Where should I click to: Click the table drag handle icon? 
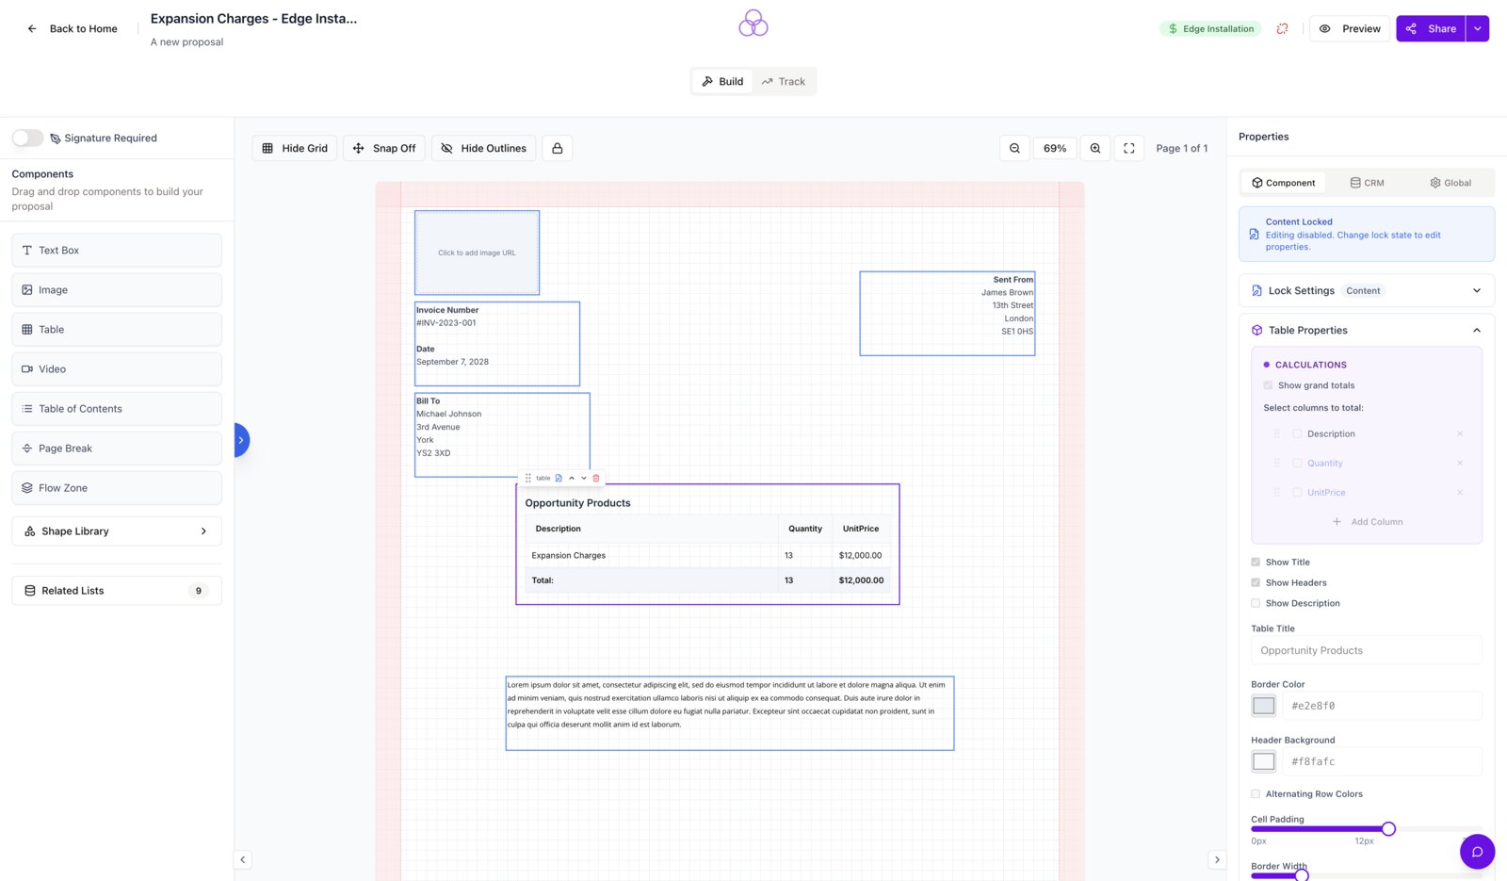528,478
